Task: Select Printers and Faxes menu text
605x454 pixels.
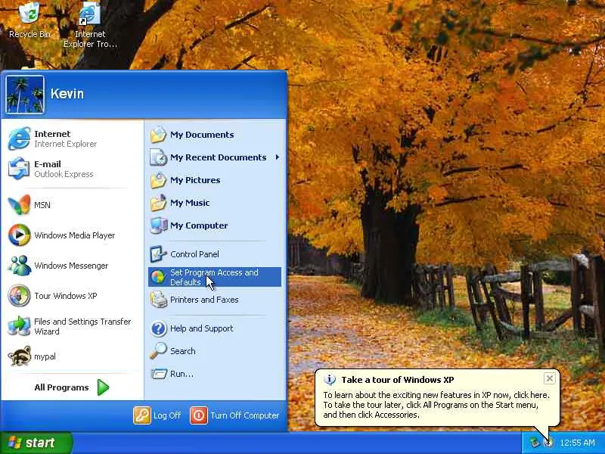Action: pos(204,300)
